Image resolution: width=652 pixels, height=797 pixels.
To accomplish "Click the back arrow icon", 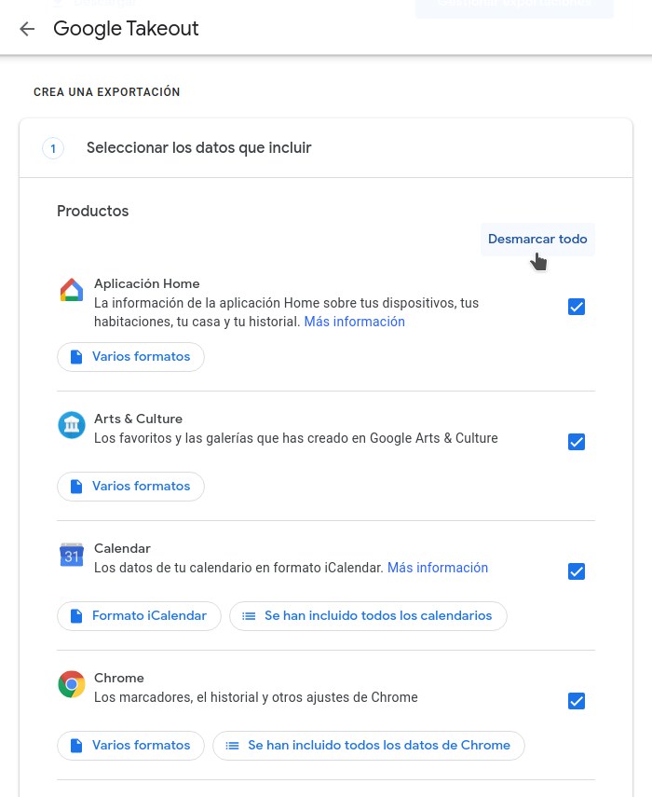I will 27,29.
